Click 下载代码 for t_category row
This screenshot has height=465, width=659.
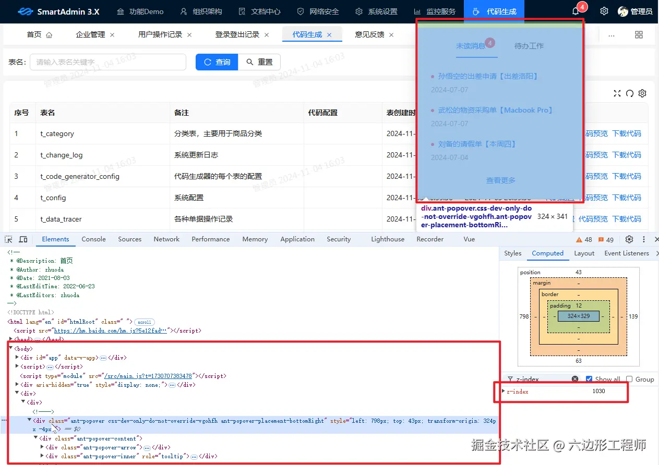pyautogui.click(x=627, y=133)
